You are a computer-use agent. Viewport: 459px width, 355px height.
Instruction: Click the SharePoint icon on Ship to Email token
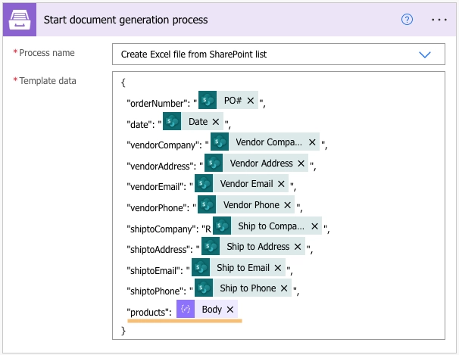[x=201, y=267]
